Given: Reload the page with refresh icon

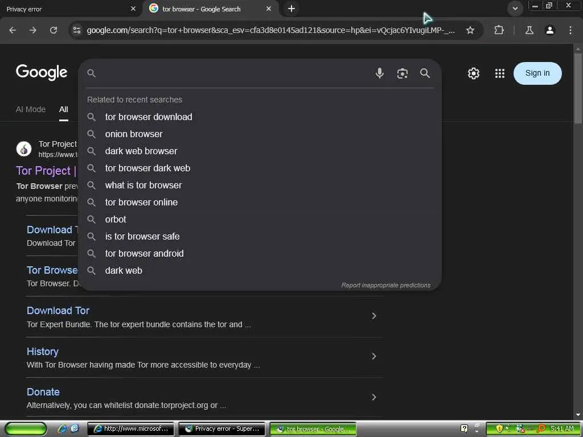Looking at the screenshot, I should point(54,30).
